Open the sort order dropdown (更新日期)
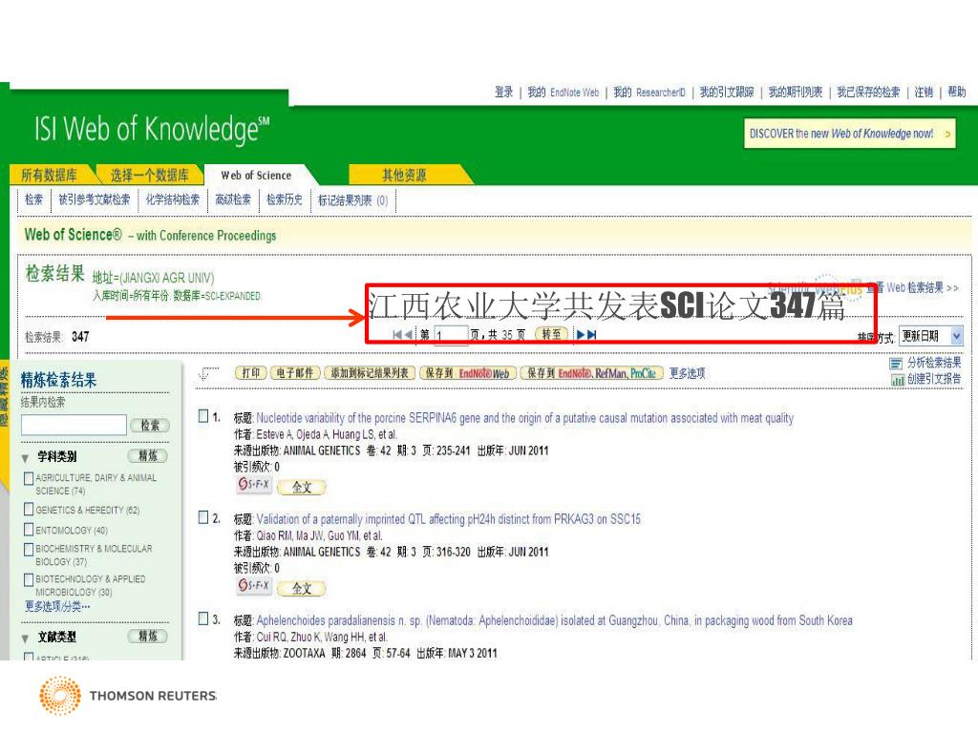Screen dimensions: 978x733 tap(930, 337)
